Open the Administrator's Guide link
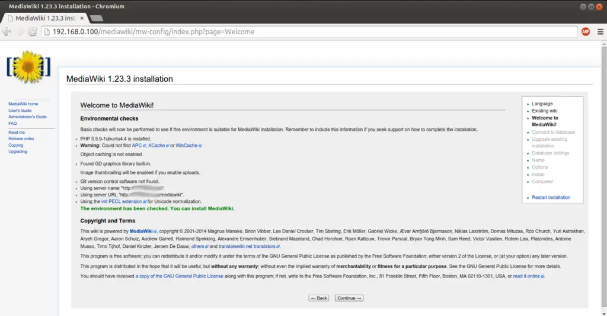 (x=27, y=117)
